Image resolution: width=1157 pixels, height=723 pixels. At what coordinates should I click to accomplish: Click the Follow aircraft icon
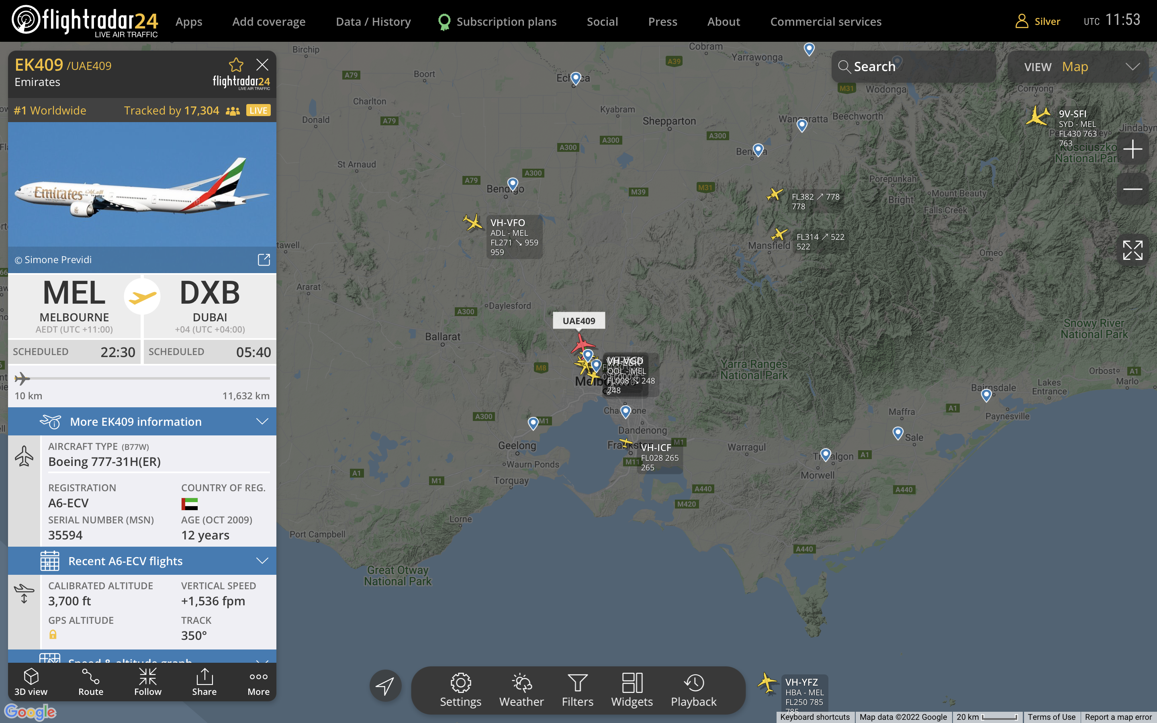(x=148, y=682)
